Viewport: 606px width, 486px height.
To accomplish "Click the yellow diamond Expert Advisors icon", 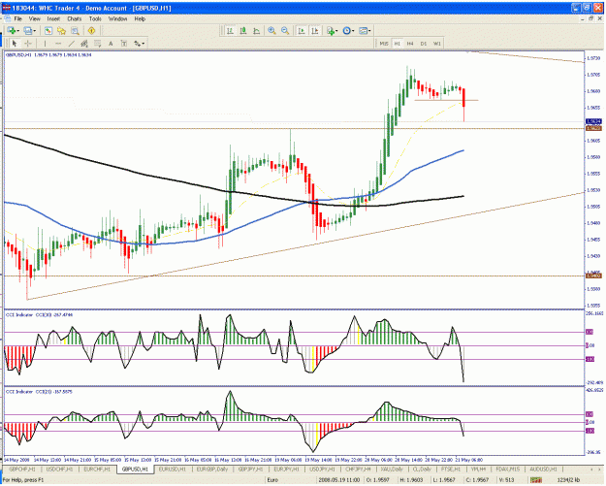I will click(91, 31).
